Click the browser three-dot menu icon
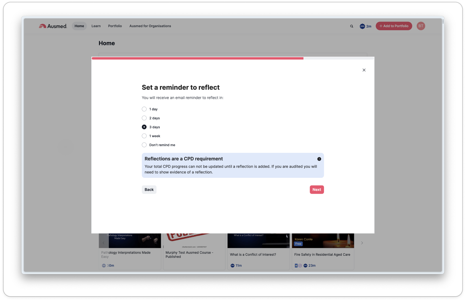Screen dimensions: 466x301 click(443, 21)
